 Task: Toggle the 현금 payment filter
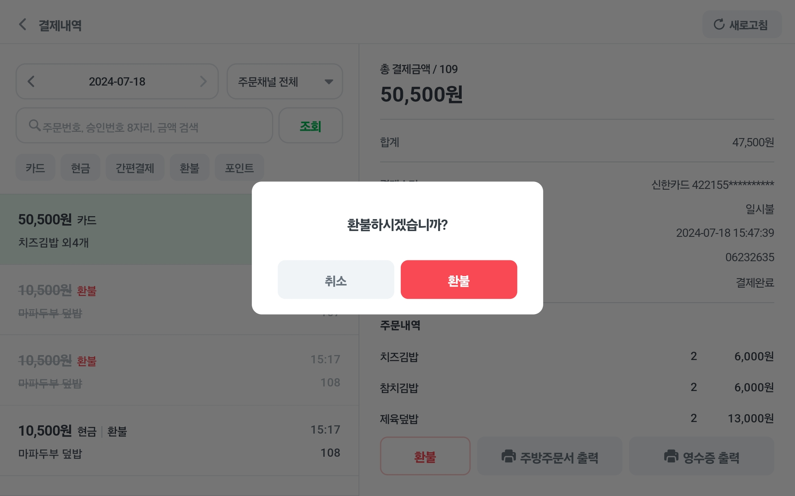click(80, 167)
